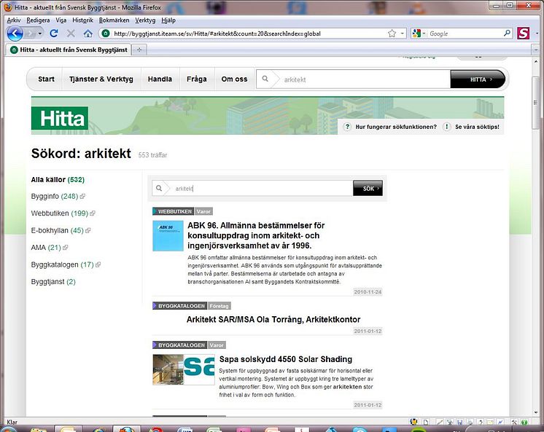
Task: Open the list-all-tabs dropdown
Action: click(x=536, y=50)
